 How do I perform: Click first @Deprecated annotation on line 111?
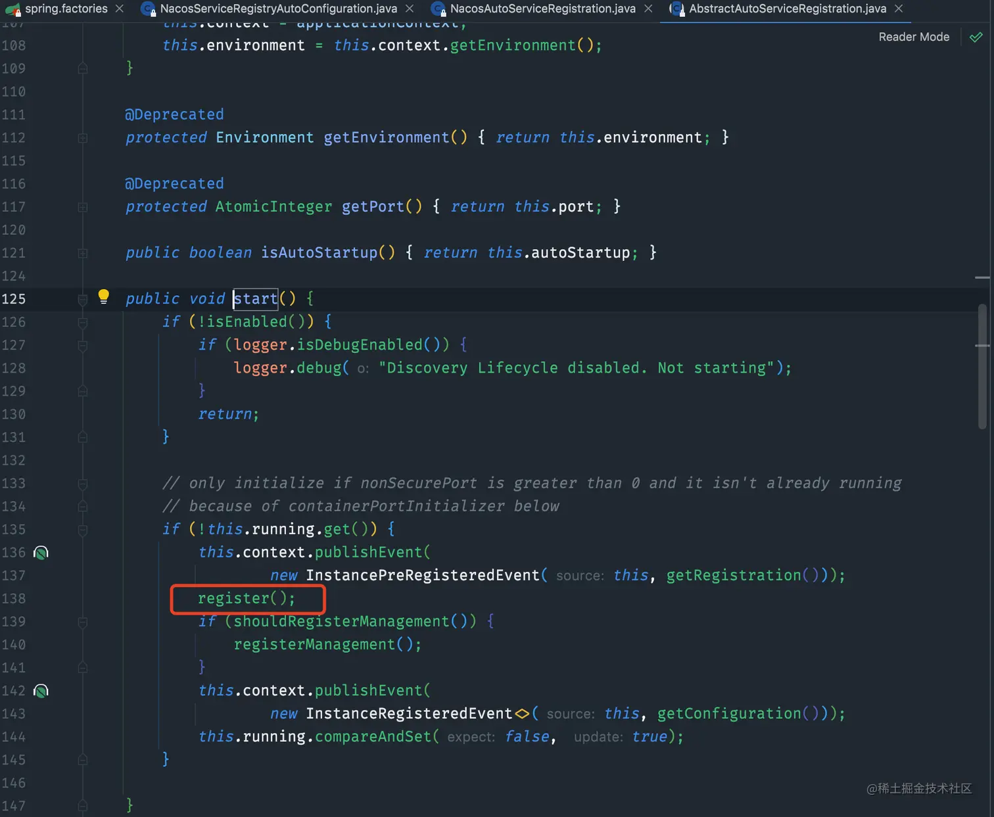[174, 114]
